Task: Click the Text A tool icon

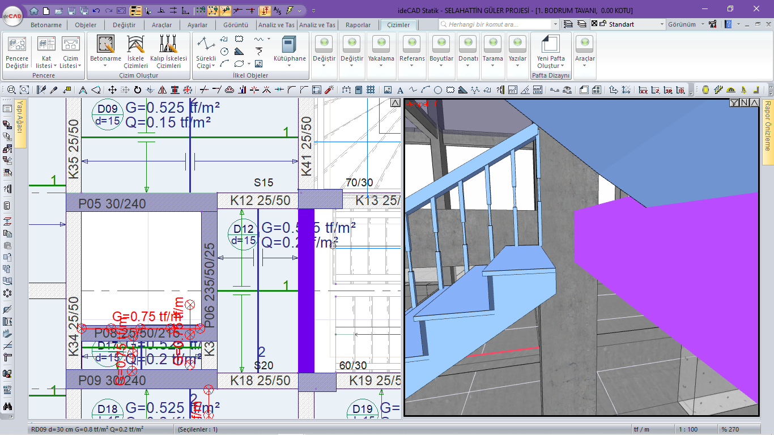Action: 400,89
